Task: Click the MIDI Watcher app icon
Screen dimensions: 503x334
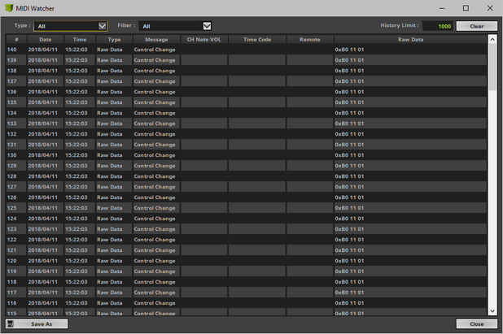Action: [9, 8]
